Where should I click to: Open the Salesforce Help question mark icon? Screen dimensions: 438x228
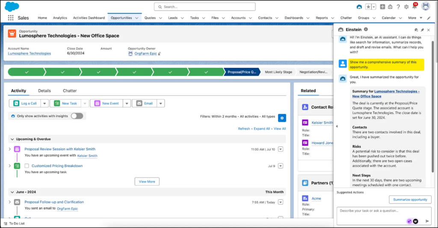(x=398, y=7)
